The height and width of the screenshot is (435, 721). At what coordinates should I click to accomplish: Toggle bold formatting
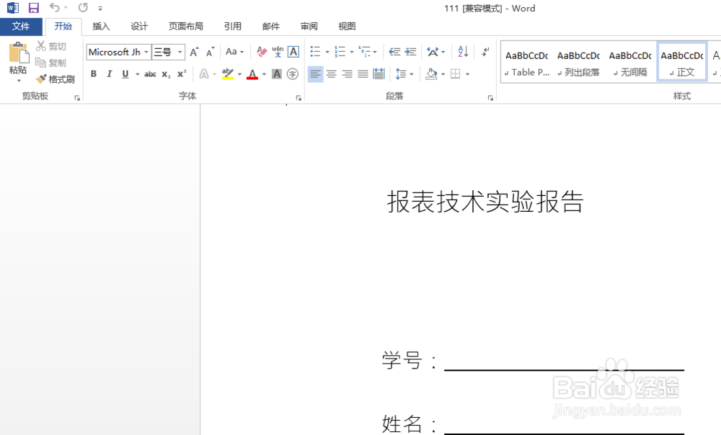(x=94, y=73)
